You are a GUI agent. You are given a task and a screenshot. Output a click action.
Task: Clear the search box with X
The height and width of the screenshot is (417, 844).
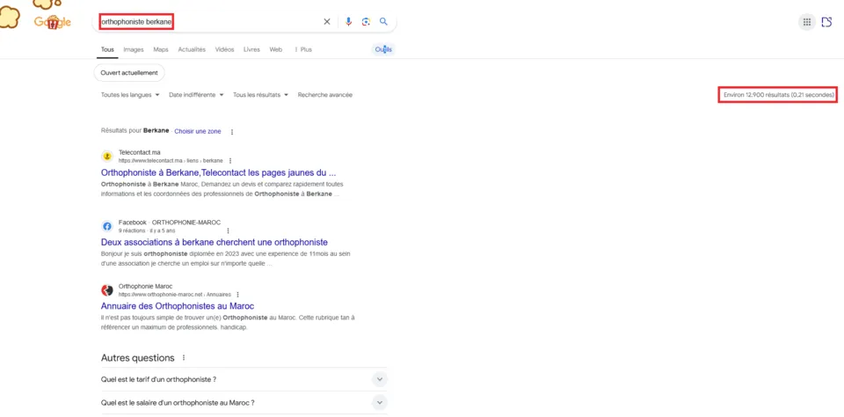[327, 21]
